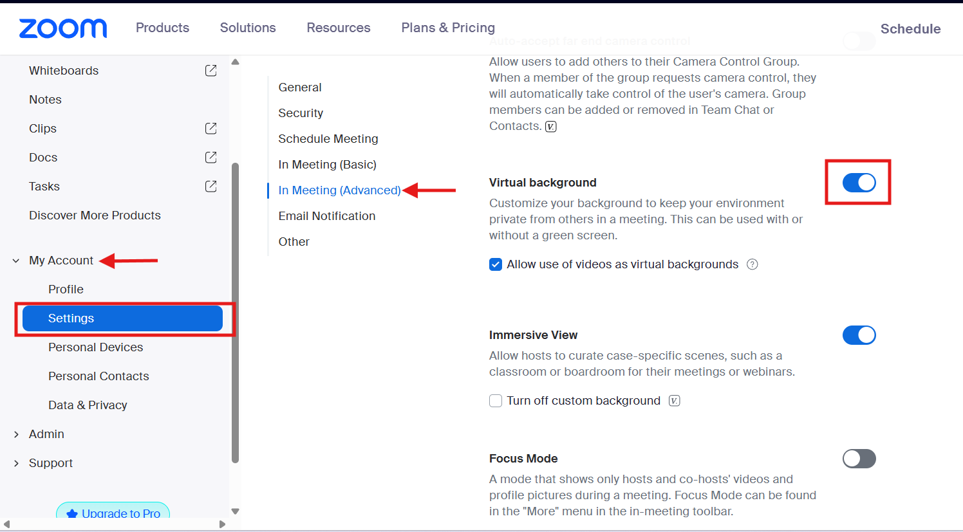Expand the Support section
Image resolution: width=963 pixels, height=532 pixels.
coord(16,463)
